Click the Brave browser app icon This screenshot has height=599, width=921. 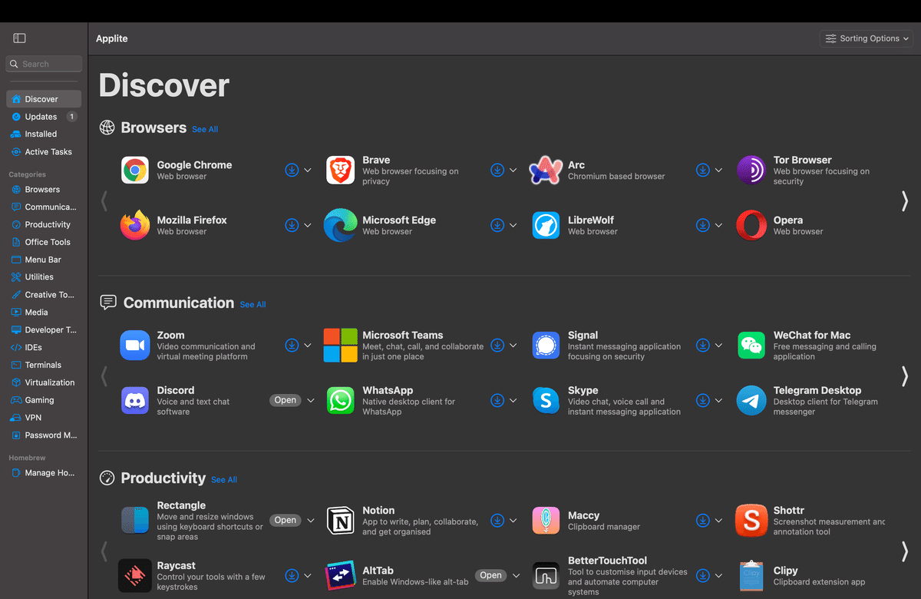[340, 170]
